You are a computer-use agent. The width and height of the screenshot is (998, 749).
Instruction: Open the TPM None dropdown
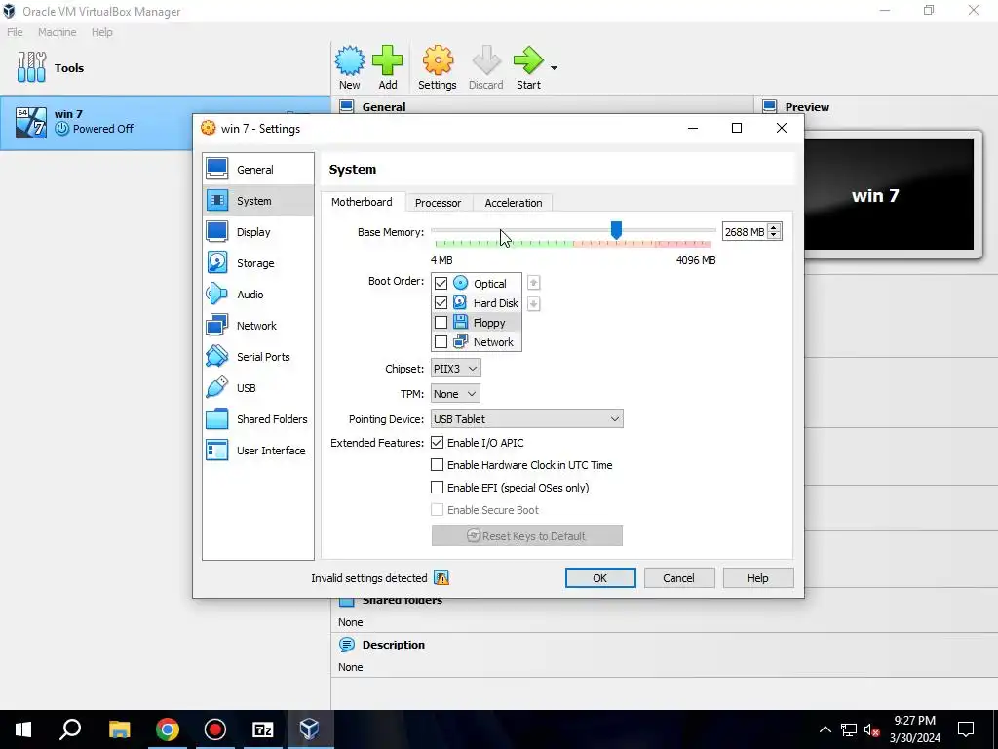pos(455,394)
